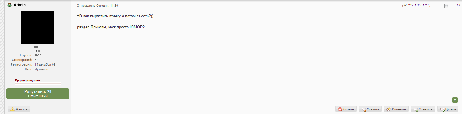Click the red Скрыть hide icon
The width and height of the screenshot is (462, 114).
coord(340,109)
